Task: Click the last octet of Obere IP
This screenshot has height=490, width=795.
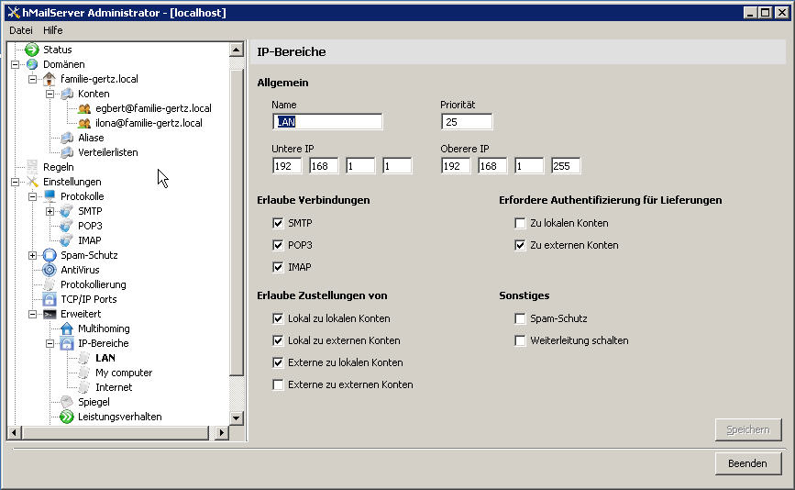Action: coord(566,166)
